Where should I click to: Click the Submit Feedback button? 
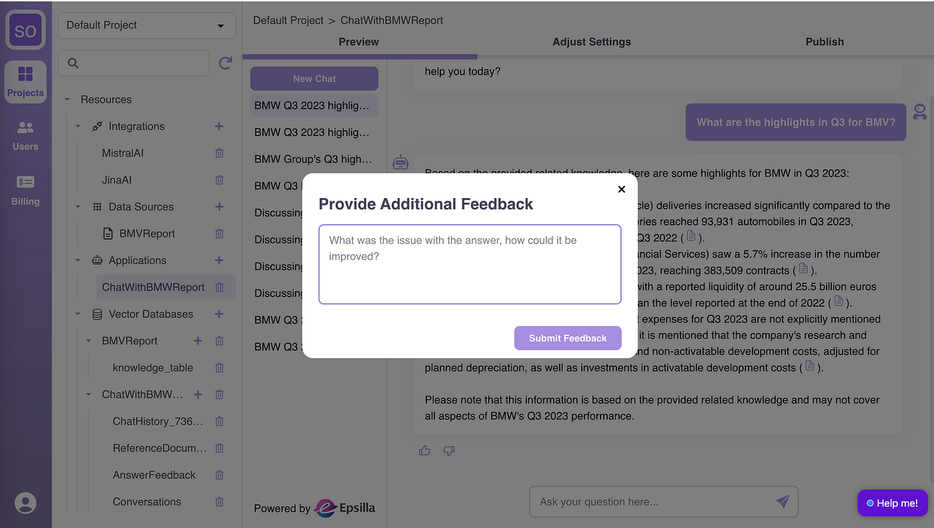pos(568,338)
